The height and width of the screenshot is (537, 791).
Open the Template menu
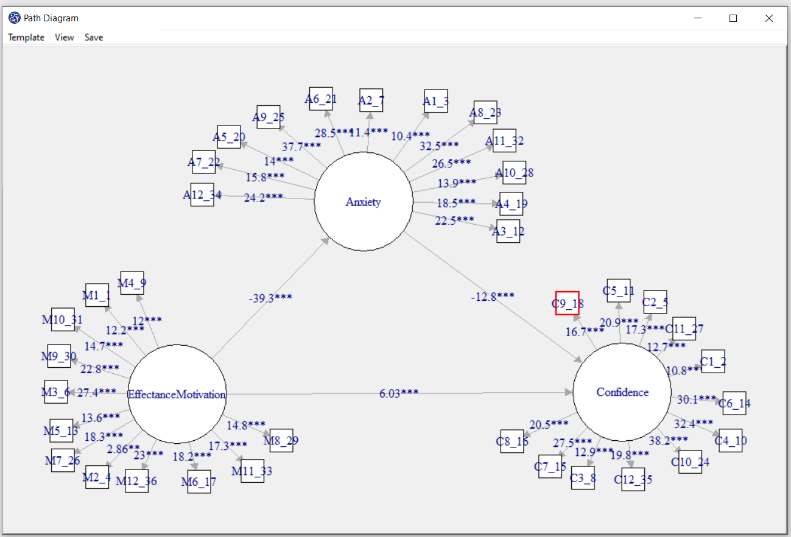tap(26, 37)
